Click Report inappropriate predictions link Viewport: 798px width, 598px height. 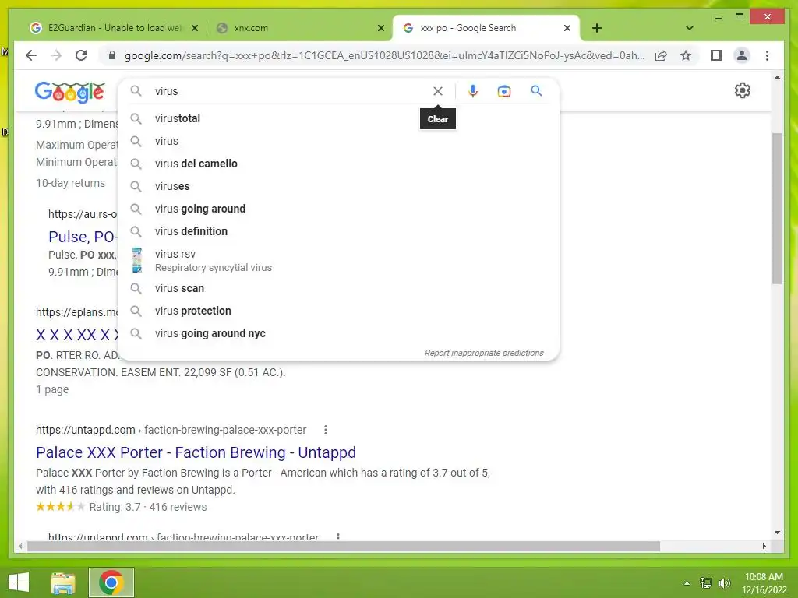coord(484,353)
